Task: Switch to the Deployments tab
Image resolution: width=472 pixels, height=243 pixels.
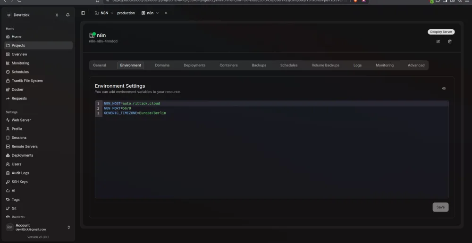Action: click(x=194, y=65)
